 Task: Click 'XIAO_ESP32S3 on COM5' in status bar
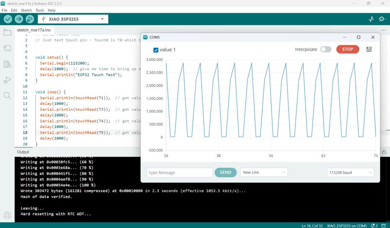pos(347,226)
